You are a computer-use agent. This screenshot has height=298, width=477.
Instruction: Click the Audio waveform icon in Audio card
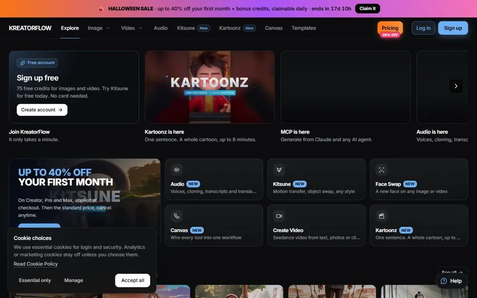click(176, 170)
